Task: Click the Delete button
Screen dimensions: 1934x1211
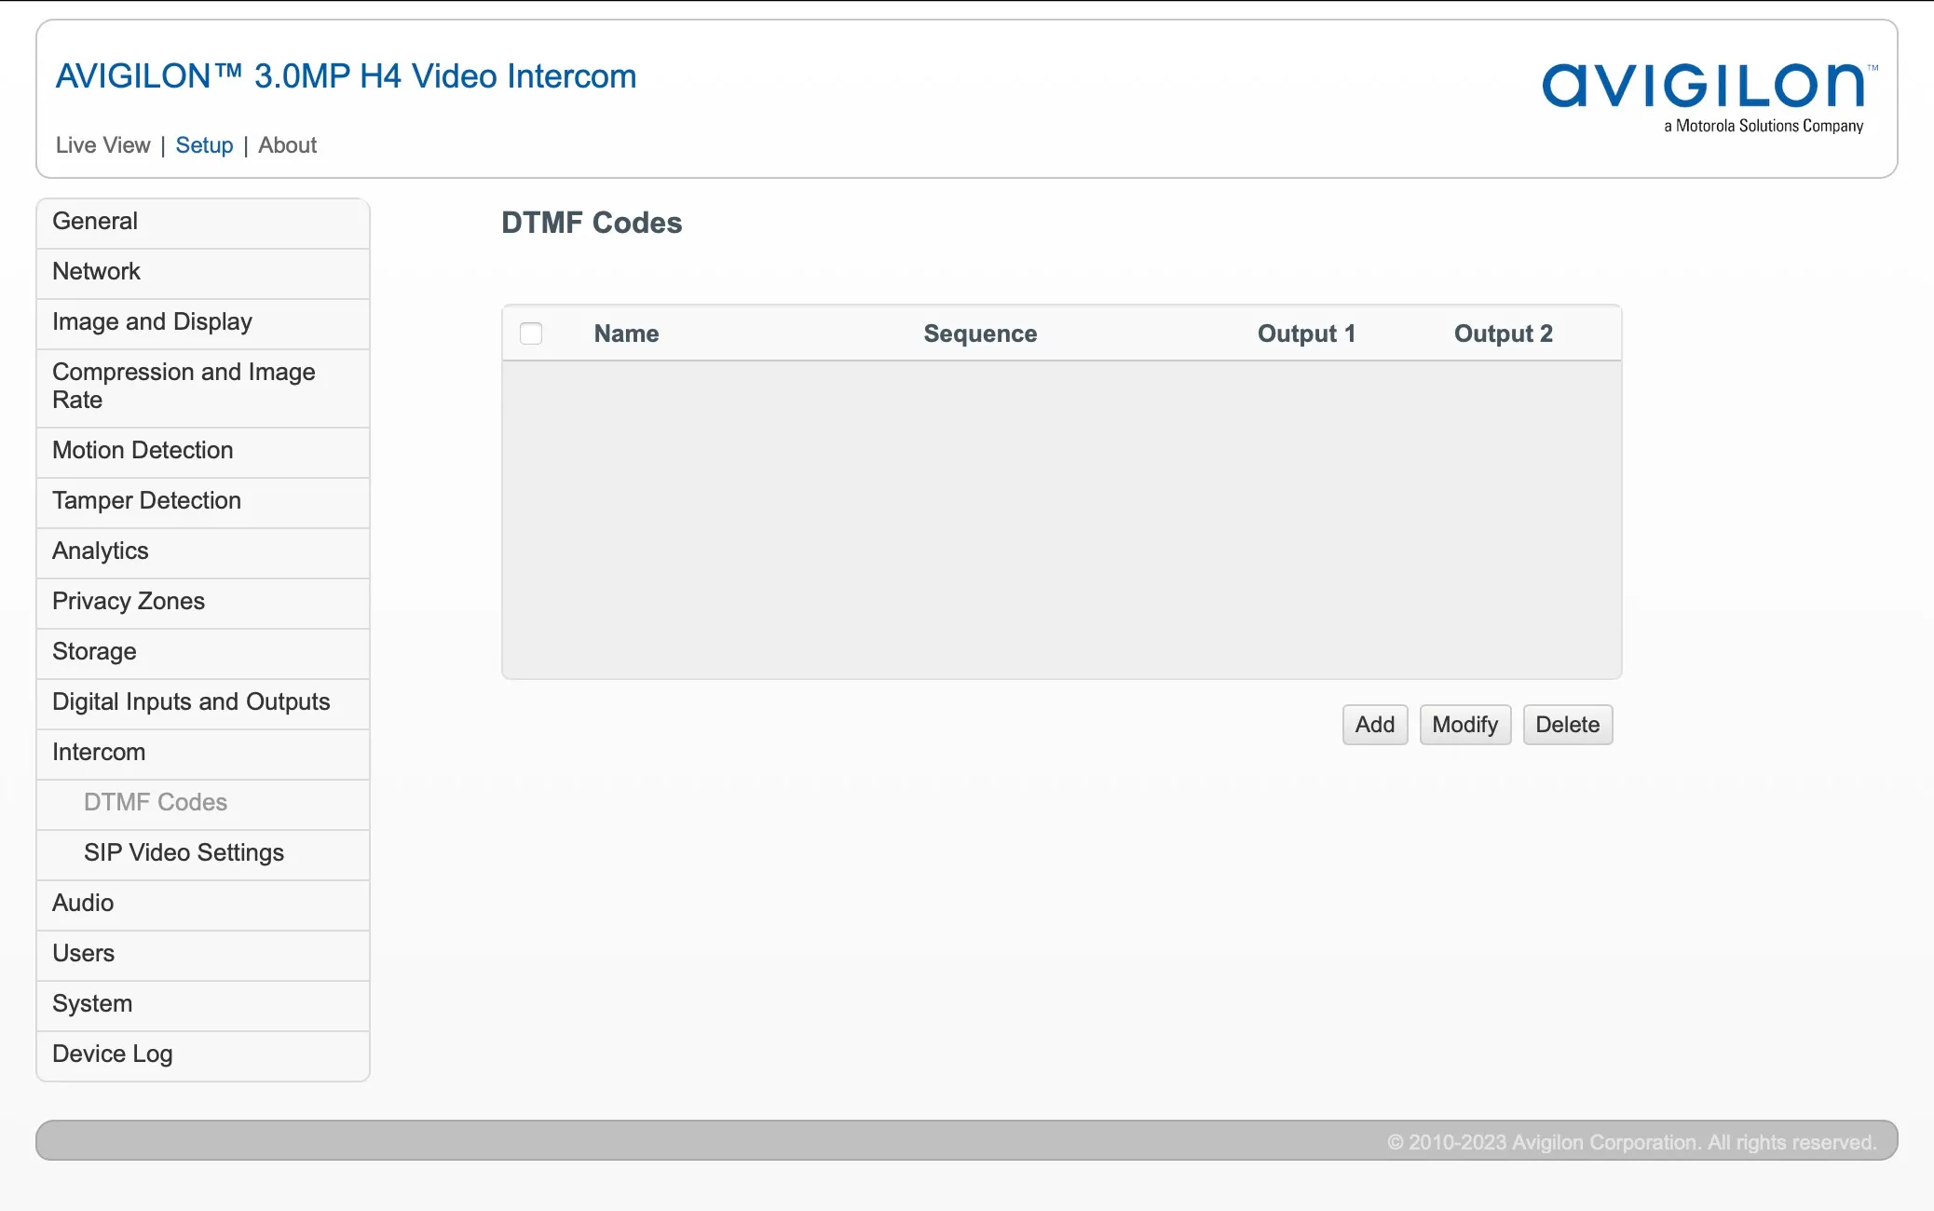Action: pos(1567,725)
